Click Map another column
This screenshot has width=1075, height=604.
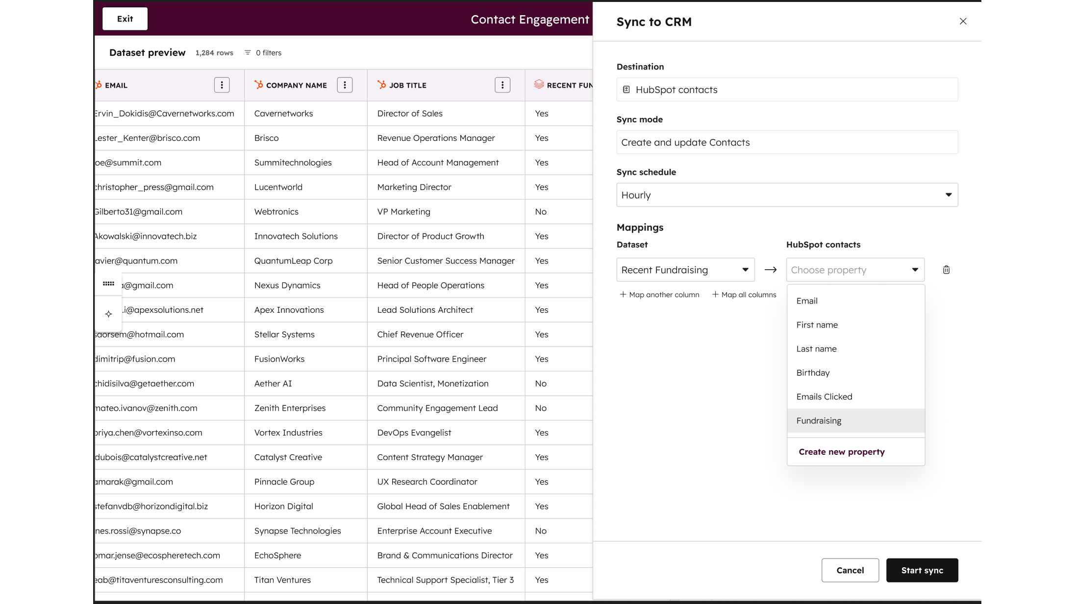(659, 295)
